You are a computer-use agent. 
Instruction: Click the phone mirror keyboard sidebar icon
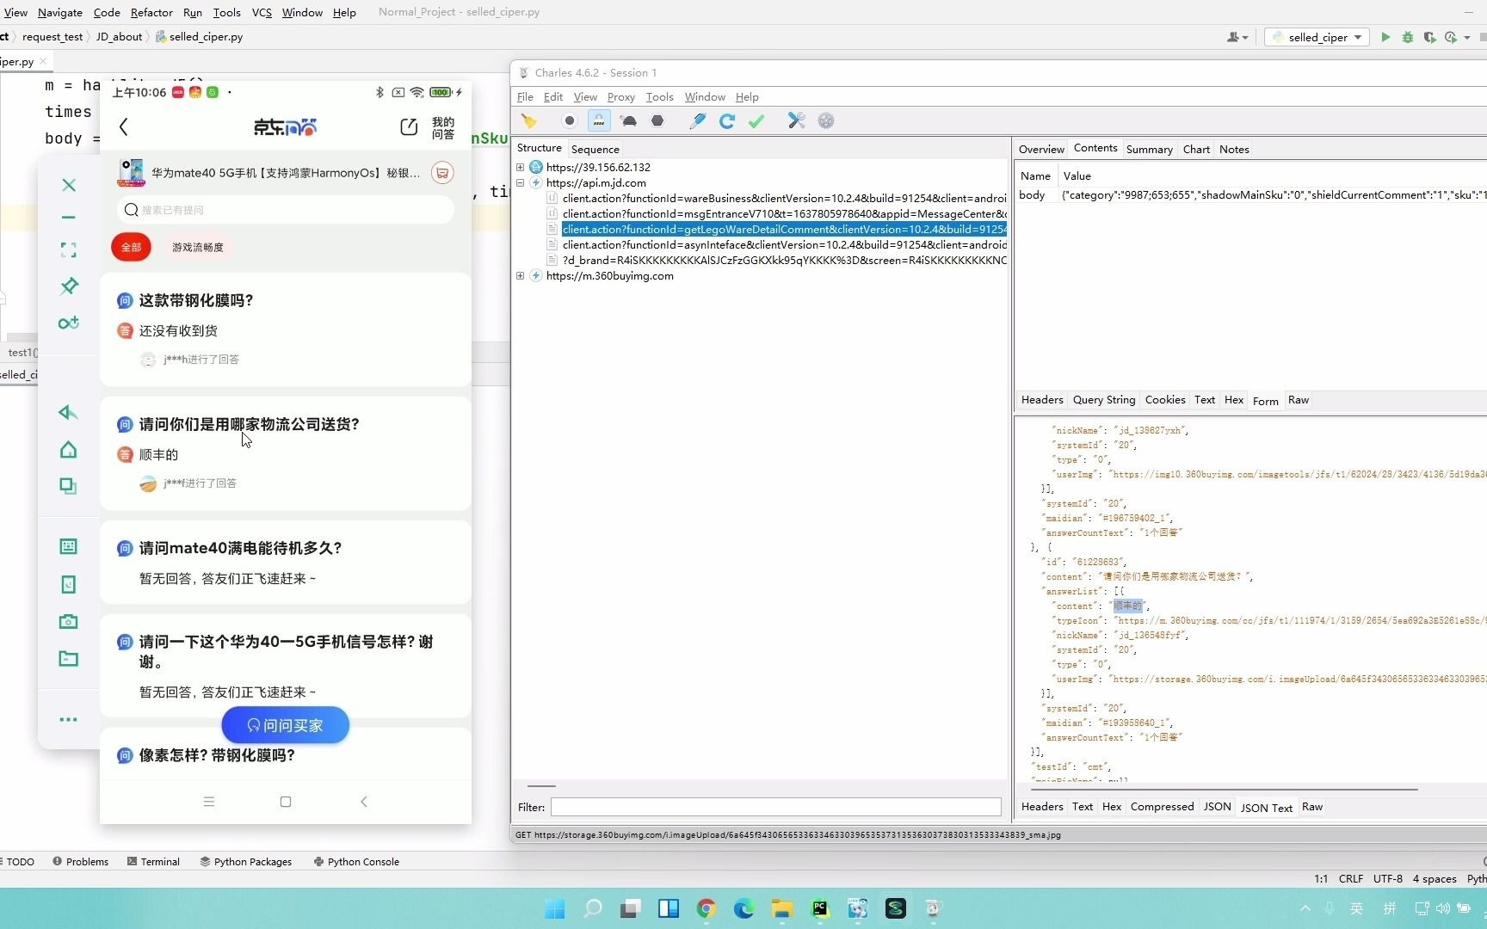pos(69,546)
